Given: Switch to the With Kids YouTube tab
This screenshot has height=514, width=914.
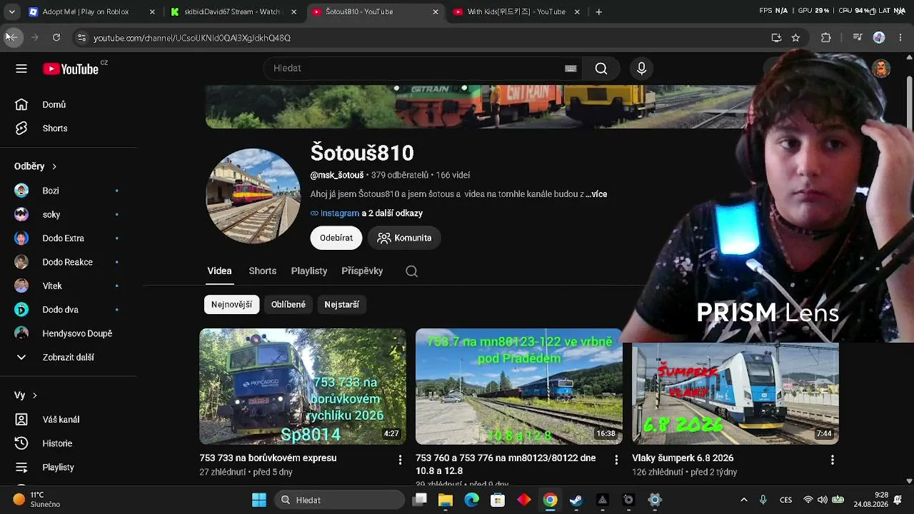Looking at the screenshot, I should tap(516, 11).
